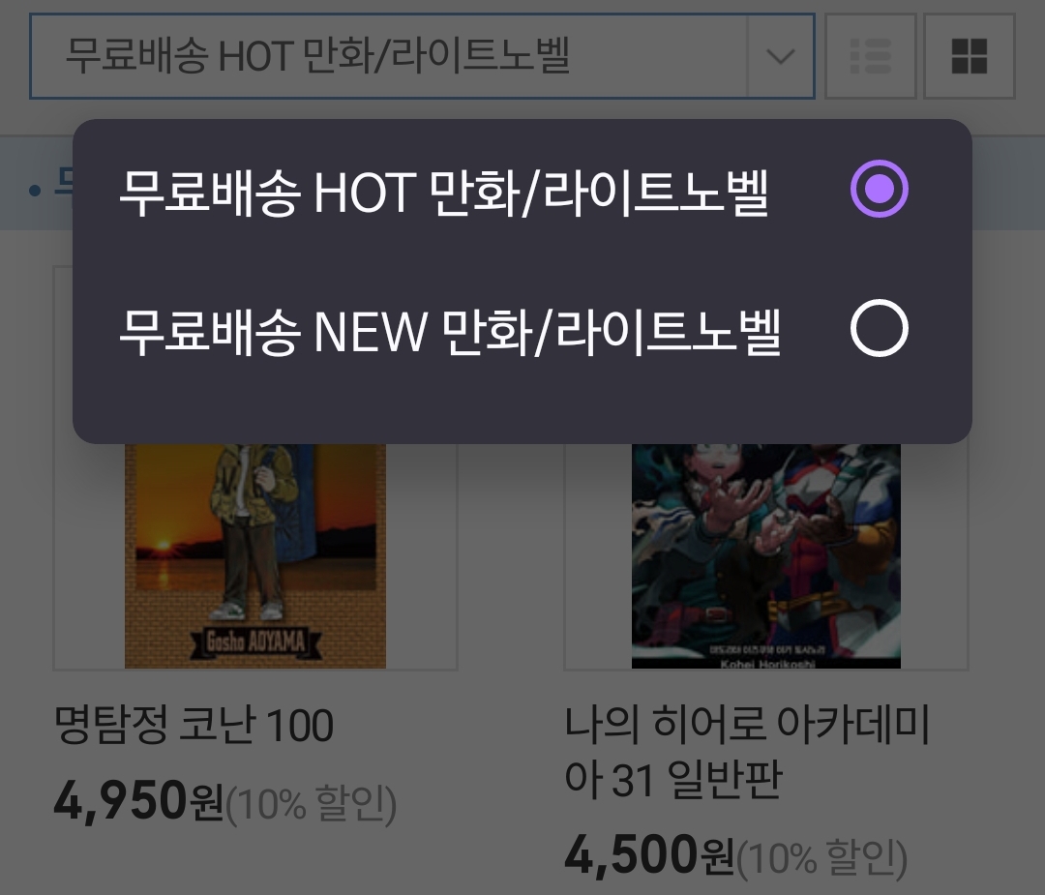
Task: Select the NEW 만화/라이트노벨 radio button
Action: (x=879, y=328)
